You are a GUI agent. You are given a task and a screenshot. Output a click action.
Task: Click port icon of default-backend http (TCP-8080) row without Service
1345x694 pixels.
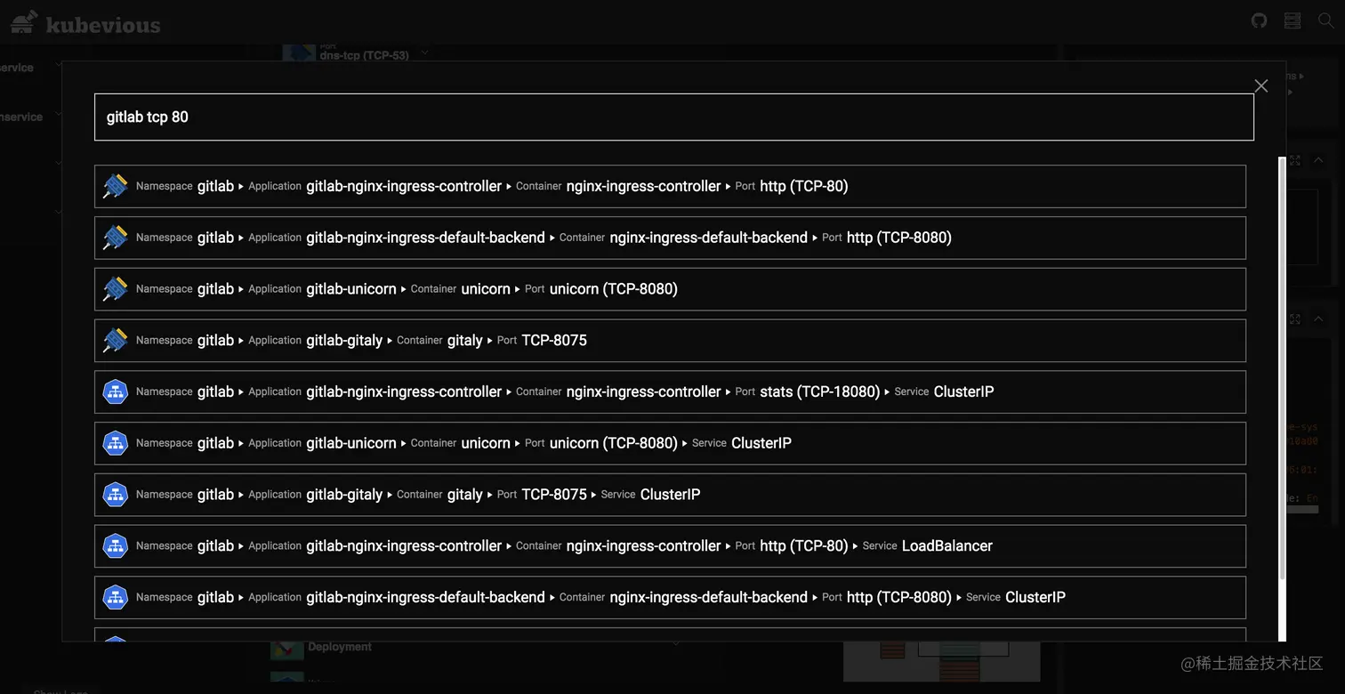(116, 238)
